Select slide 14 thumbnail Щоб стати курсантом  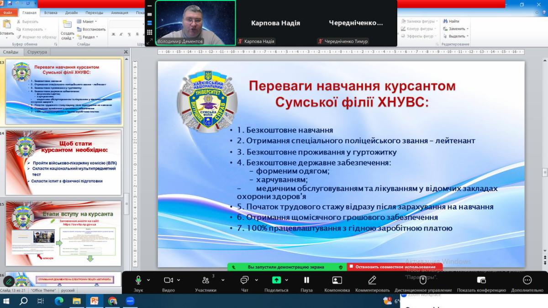63,162
